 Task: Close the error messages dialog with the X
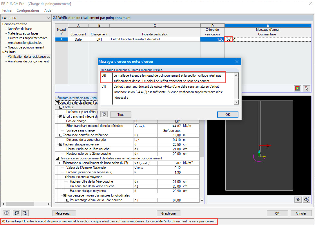[237, 62]
